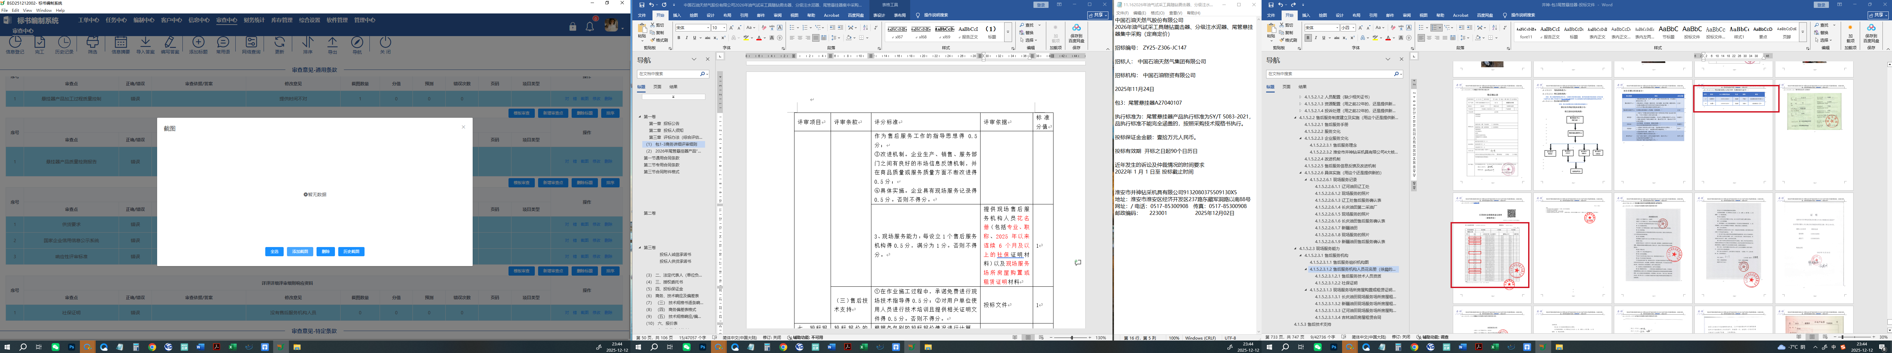The width and height of the screenshot is (1892, 353).
Task: Toggle Bold in the 井神 投标文件 Word window
Action: tap(1308, 37)
